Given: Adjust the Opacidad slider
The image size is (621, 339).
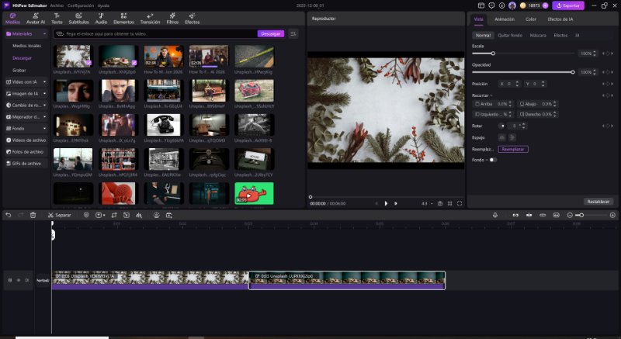Looking at the screenshot, I should pos(573,72).
